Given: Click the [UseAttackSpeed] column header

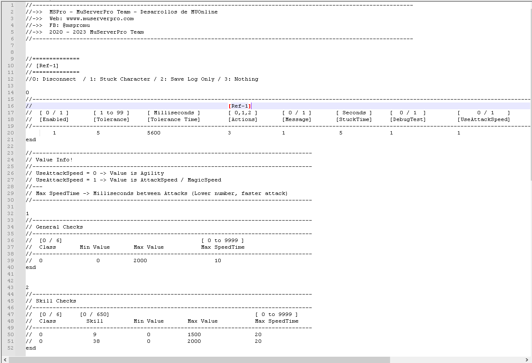Looking at the screenshot, I should (484, 119).
